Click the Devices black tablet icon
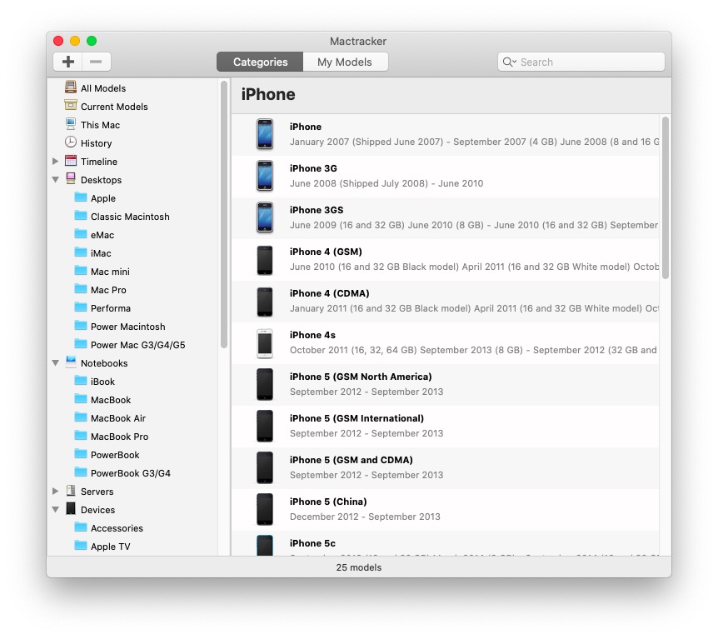 pos(71,509)
